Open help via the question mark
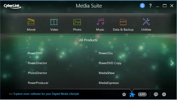Screen dimensions: 177x100 pyautogui.click(x=150, y=5)
